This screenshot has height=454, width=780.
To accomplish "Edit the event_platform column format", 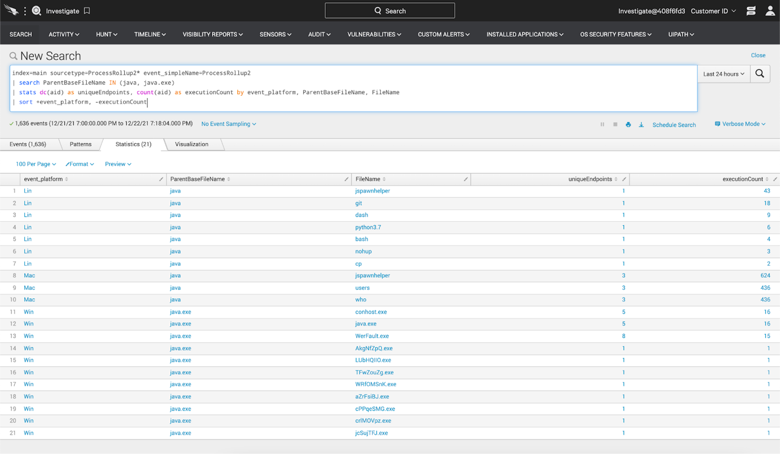I will click(161, 179).
